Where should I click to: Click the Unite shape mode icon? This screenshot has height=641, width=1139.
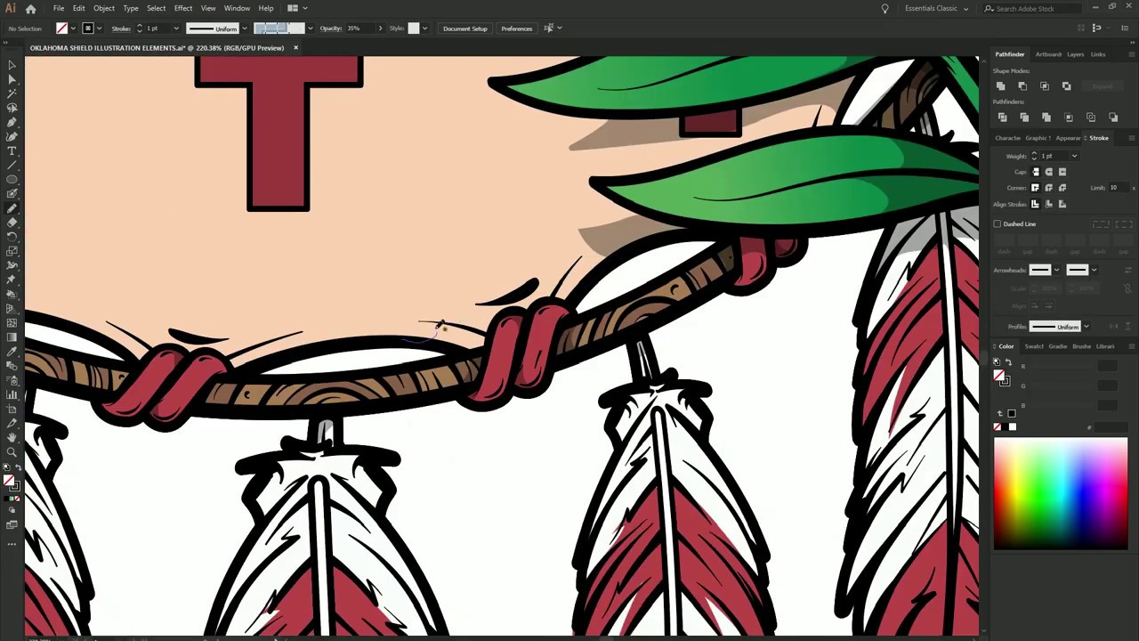tap(1000, 86)
